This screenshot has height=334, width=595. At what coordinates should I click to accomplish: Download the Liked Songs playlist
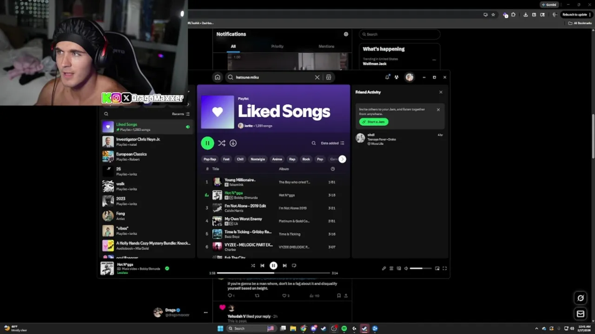pyautogui.click(x=233, y=143)
